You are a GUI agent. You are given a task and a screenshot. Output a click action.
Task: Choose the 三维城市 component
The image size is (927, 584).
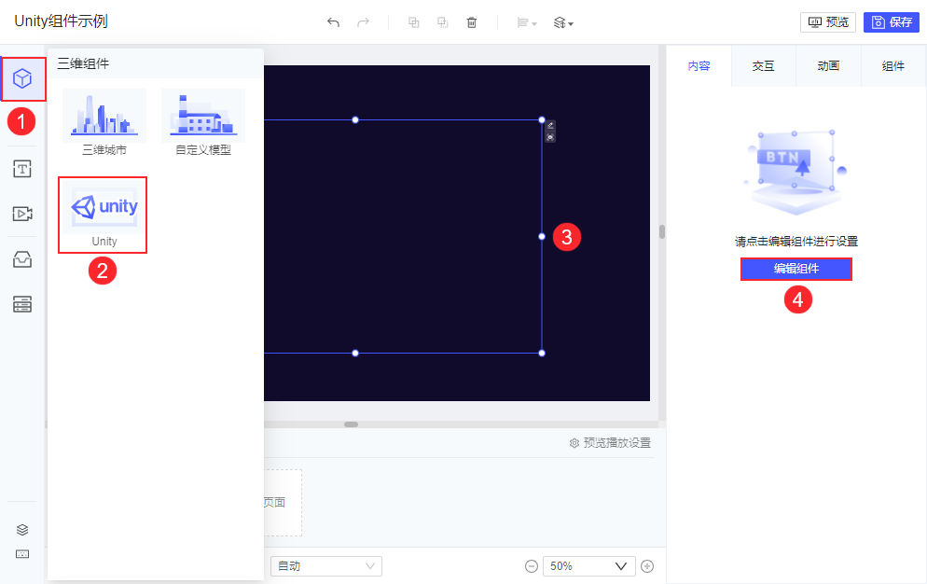click(x=104, y=118)
